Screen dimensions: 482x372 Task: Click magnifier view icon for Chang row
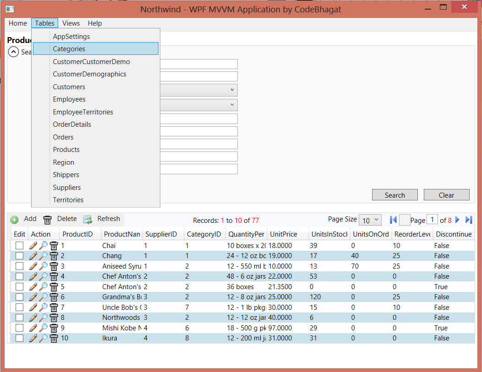(43, 256)
